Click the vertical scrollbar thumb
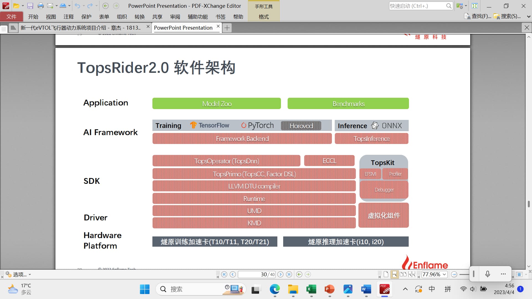The width and height of the screenshot is (532, 299). (x=529, y=204)
